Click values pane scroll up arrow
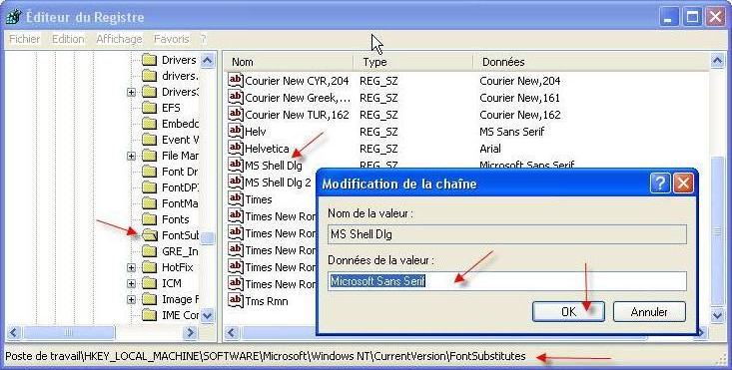 pos(718,60)
